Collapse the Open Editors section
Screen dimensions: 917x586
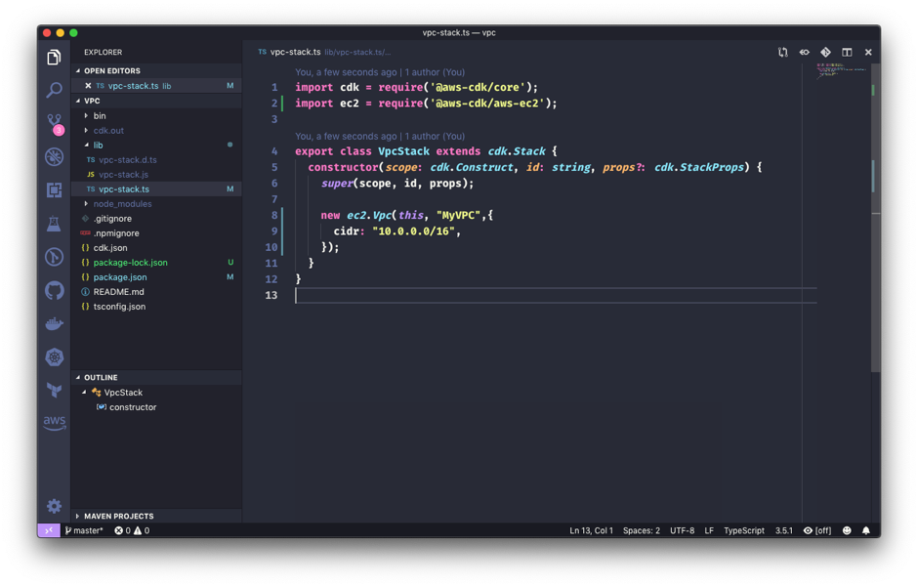[x=156, y=70]
